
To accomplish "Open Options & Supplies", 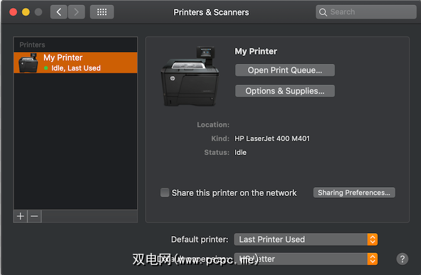I will click(x=285, y=91).
